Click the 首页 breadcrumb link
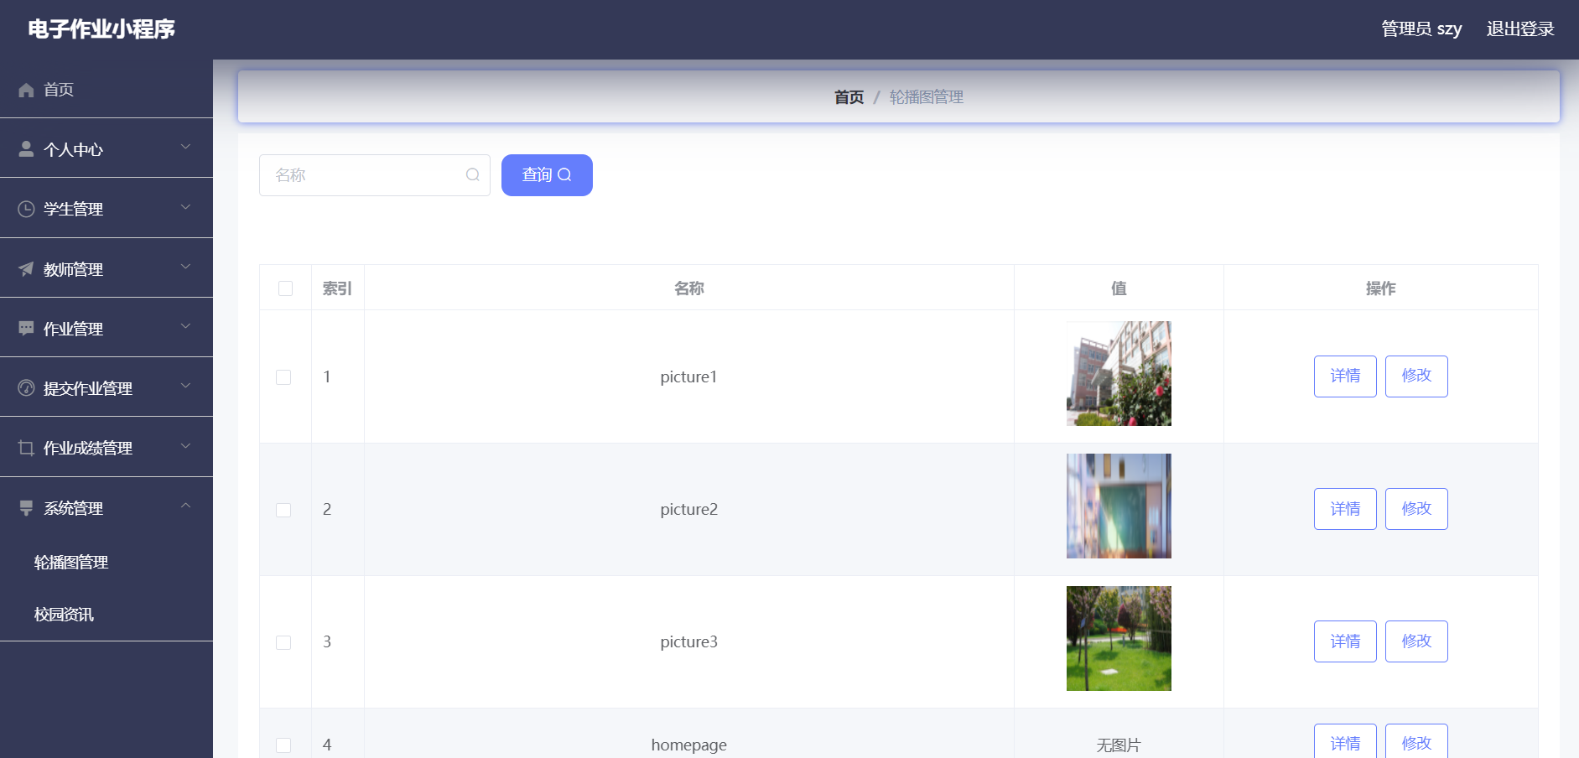 [849, 97]
